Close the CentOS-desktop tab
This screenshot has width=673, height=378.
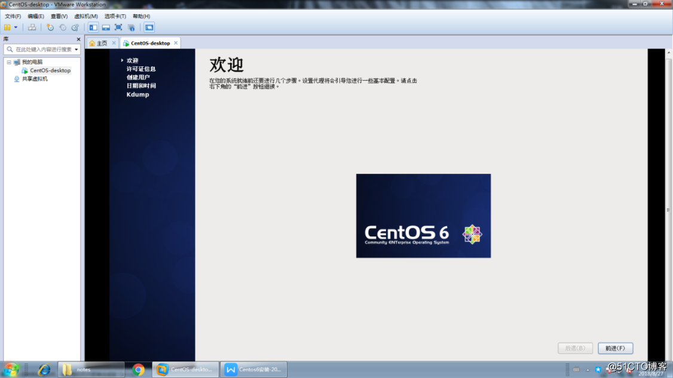pyautogui.click(x=176, y=43)
